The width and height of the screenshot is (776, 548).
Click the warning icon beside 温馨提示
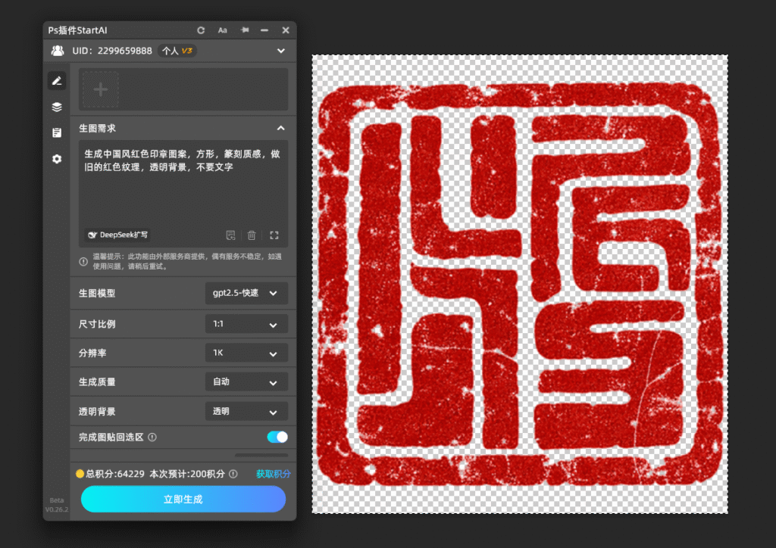click(x=83, y=261)
